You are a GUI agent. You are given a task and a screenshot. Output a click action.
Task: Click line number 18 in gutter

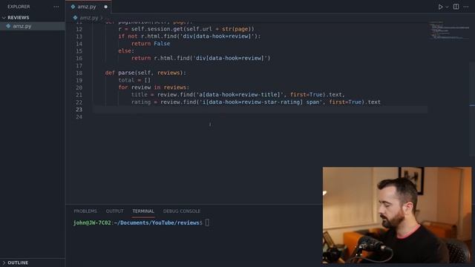coord(79,73)
